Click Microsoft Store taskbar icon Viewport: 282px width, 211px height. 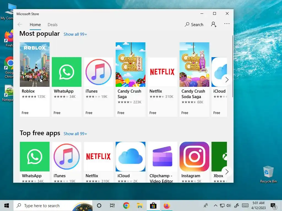tap(153, 206)
